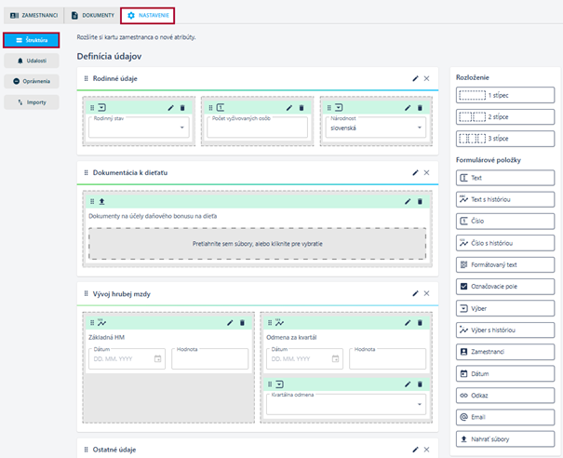Click drag handle of Dokumentácia k dieťaťu section

[x=86, y=173]
